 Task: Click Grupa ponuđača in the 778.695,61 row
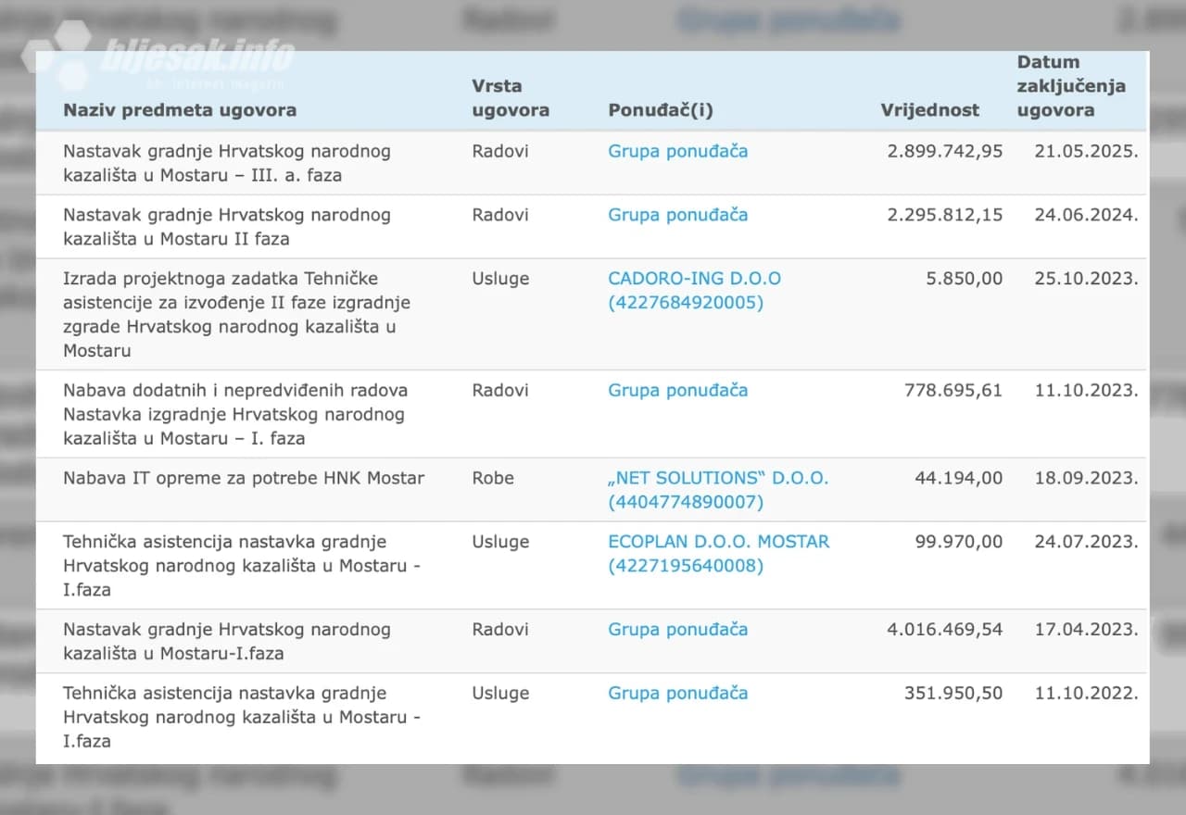pos(677,391)
